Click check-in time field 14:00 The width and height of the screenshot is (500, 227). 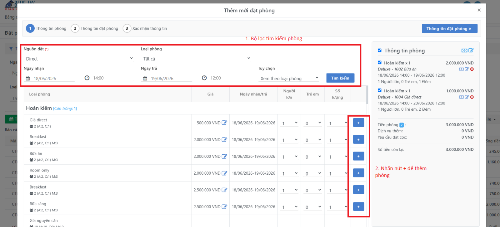(x=113, y=78)
